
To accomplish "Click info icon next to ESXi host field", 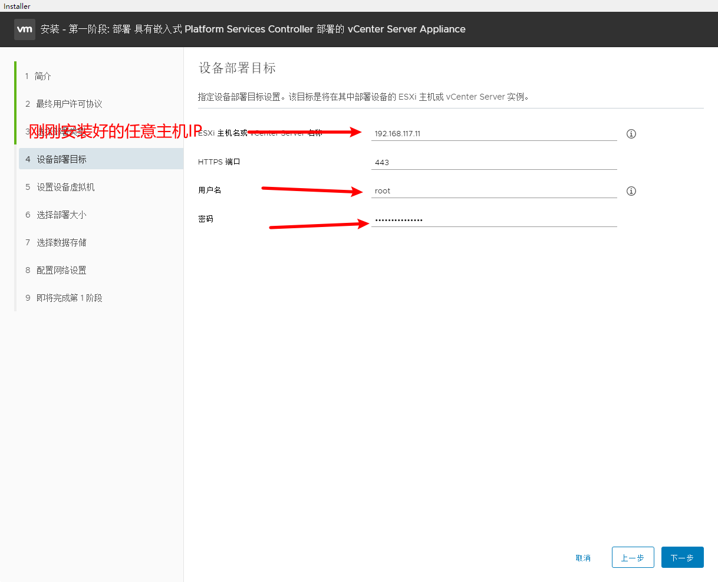I will click(631, 134).
